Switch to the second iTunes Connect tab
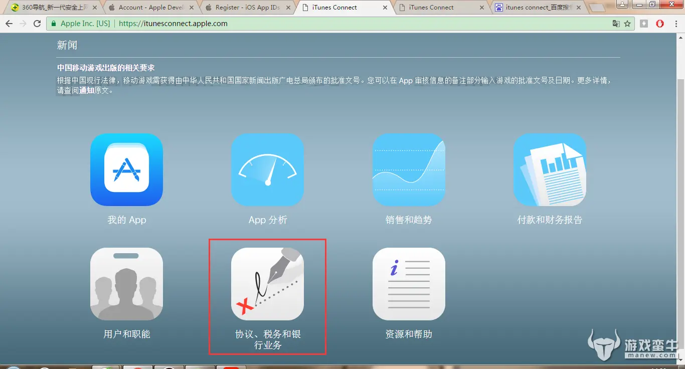685x369 pixels. (441, 8)
